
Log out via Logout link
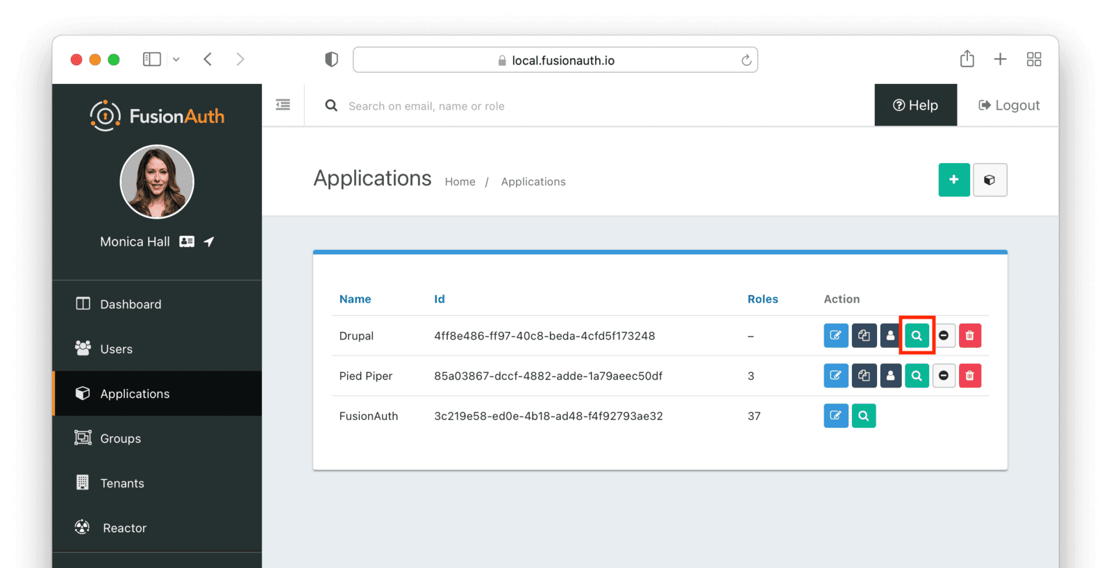click(1009, 105)
